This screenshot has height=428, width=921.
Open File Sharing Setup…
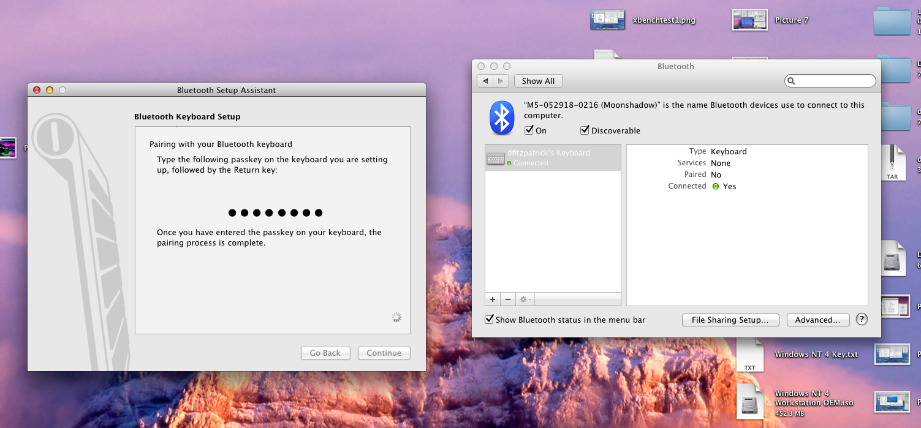click(730, 320)
